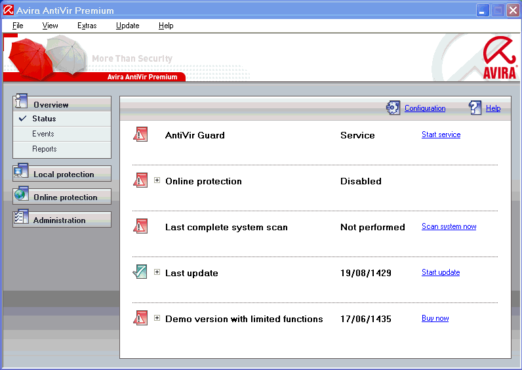Screen dimensions: 522x370
Task: Open the Update menu
Action: [x=127, y=26]
